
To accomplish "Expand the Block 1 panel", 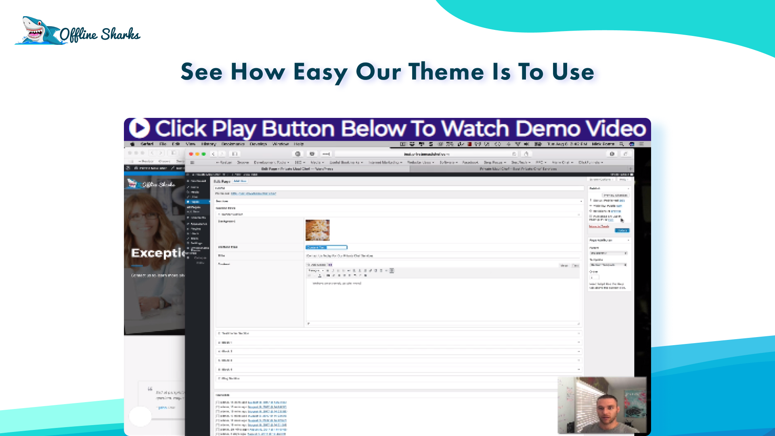I will click(x=399, y=342).
